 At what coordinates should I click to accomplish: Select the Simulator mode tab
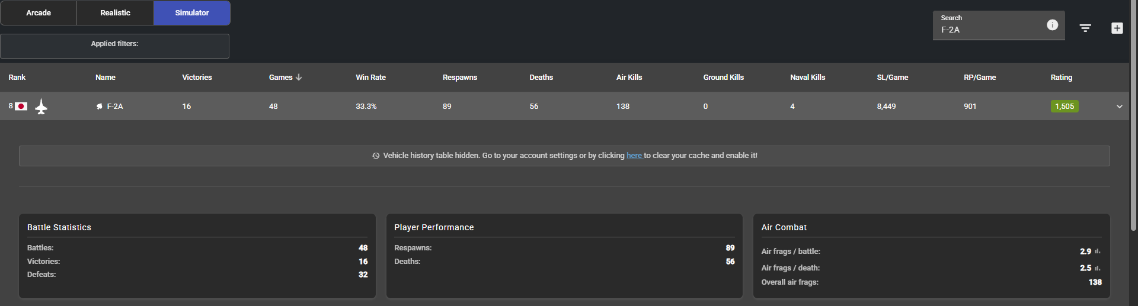tap(191, 13)
